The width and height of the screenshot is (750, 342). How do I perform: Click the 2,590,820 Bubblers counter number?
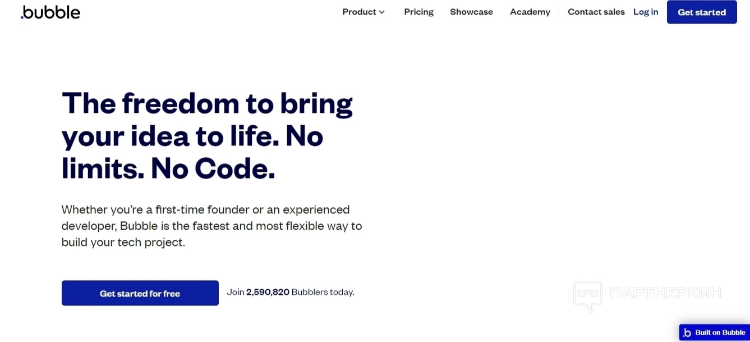(x=268, y=292)
